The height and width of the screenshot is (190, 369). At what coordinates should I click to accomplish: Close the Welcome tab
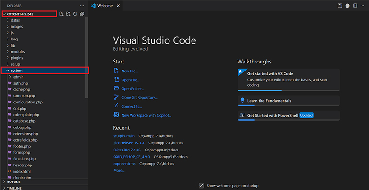click(x=118, y=6)
